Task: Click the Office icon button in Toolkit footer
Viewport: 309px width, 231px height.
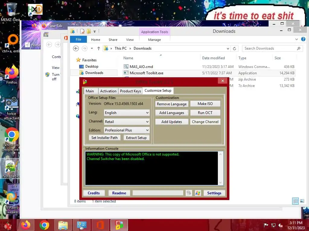Action: pyautogui.click(x=189, y=193)
